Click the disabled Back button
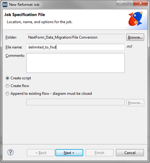 tap(41, 153)
